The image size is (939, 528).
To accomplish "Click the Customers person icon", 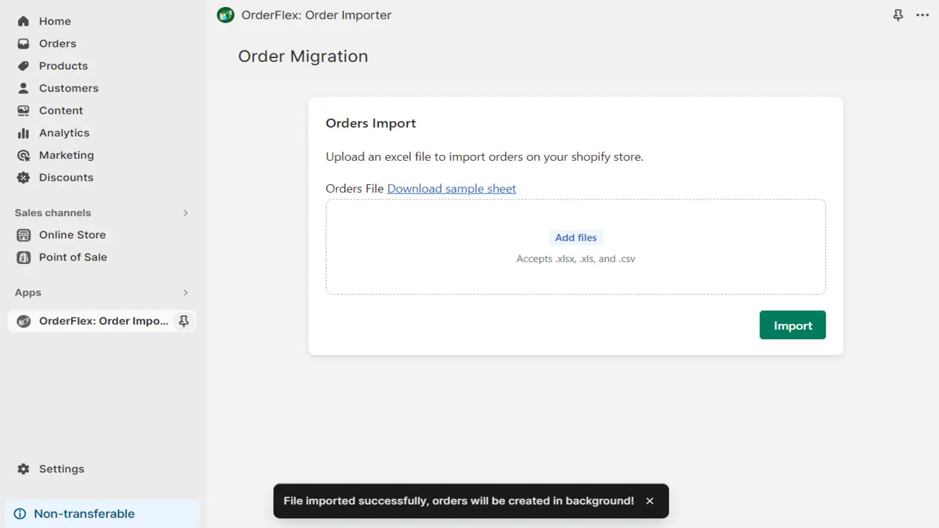I will coord(23,88).
